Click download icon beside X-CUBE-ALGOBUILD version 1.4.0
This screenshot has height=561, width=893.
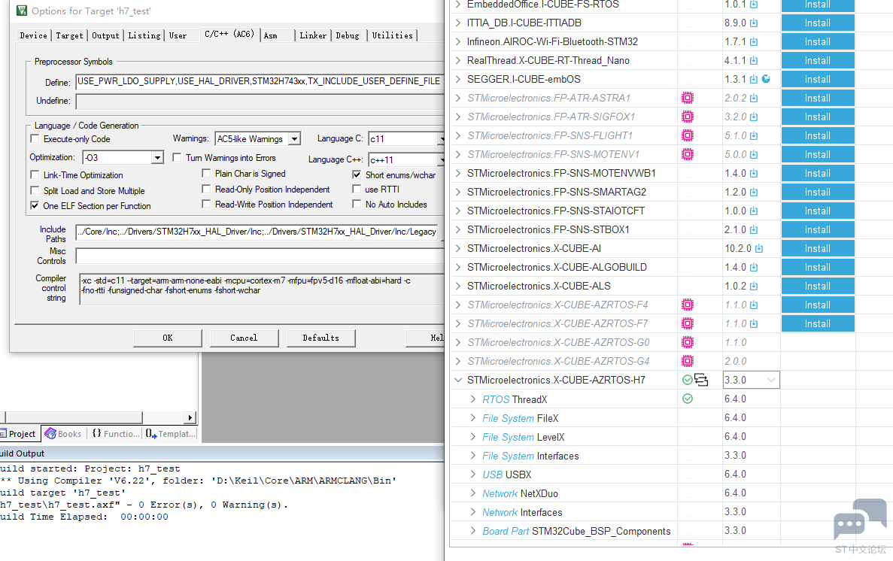pyautogui.click(x=754, y=267)
